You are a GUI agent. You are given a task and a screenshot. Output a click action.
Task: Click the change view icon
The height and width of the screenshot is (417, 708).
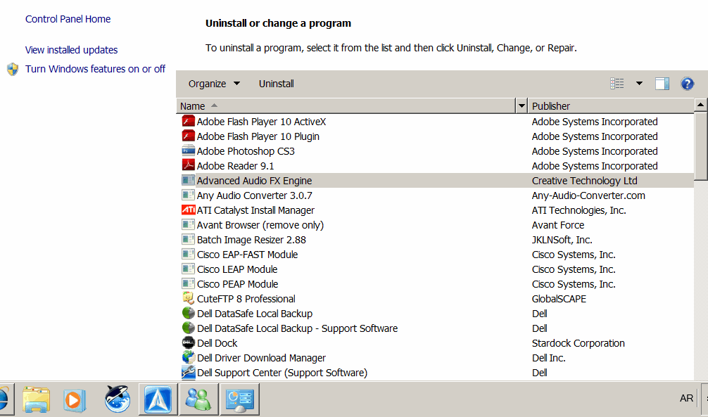tap(617, 84)
